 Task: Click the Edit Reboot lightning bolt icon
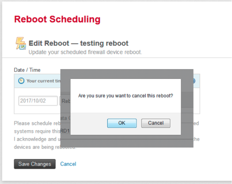point(21,43)
